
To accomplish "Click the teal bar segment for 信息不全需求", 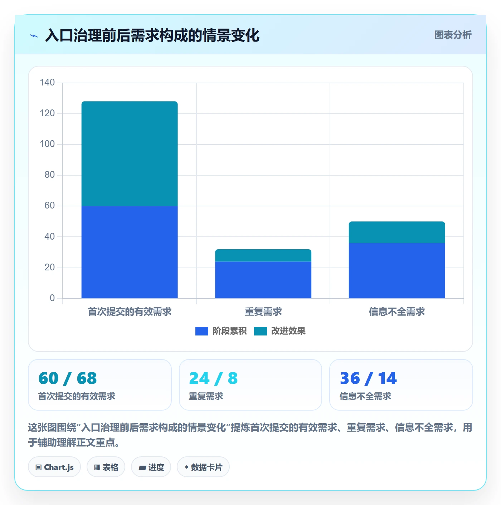I will pyautogui.click(x=397, y=232).
